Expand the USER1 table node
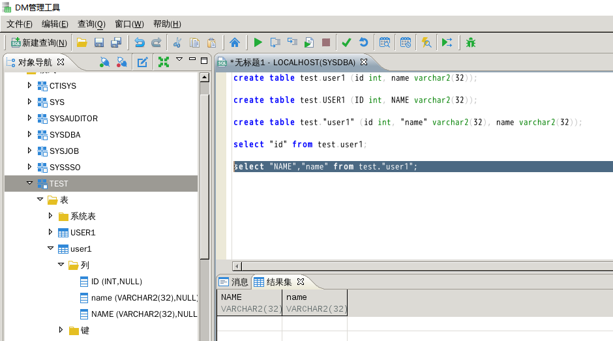Viewport: 613px width, 341px height. click(x=50, y=232)
